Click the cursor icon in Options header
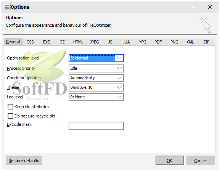220x172 pixels. [x=205, y=24]
